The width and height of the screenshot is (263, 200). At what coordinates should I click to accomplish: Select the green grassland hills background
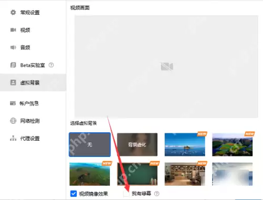[x=90, y=174]
